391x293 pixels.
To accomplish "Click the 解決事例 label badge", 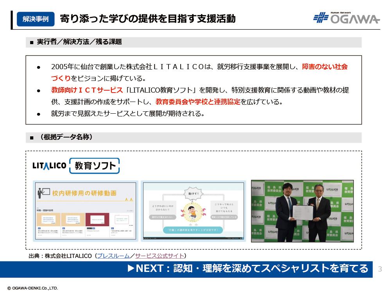I will point(36,19).
